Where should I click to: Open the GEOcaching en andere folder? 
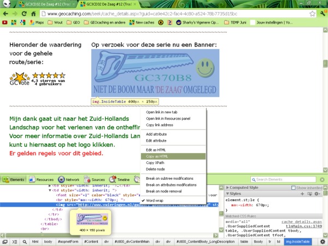[x=104, y=22]
